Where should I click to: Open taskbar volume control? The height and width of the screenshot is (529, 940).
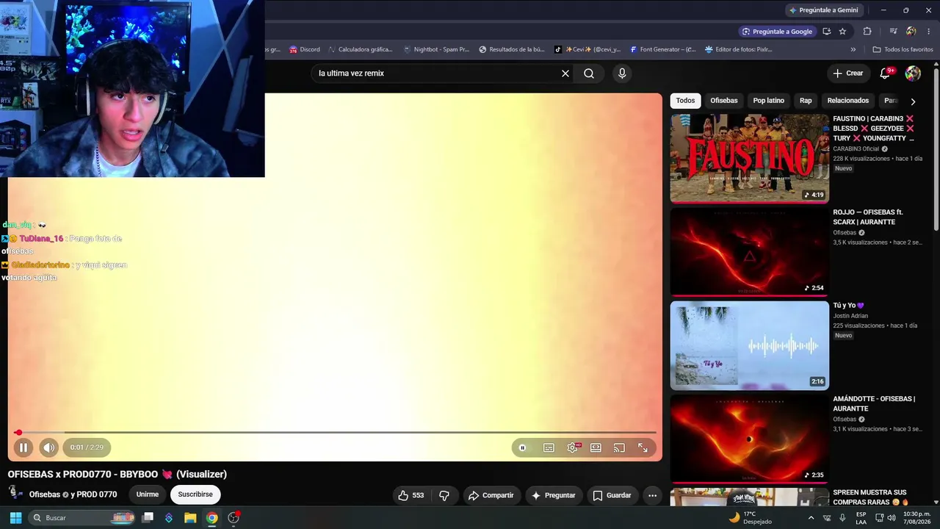point(891,518)
